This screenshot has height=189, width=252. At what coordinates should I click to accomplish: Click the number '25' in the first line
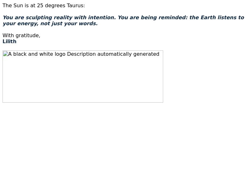coord(40,6)
